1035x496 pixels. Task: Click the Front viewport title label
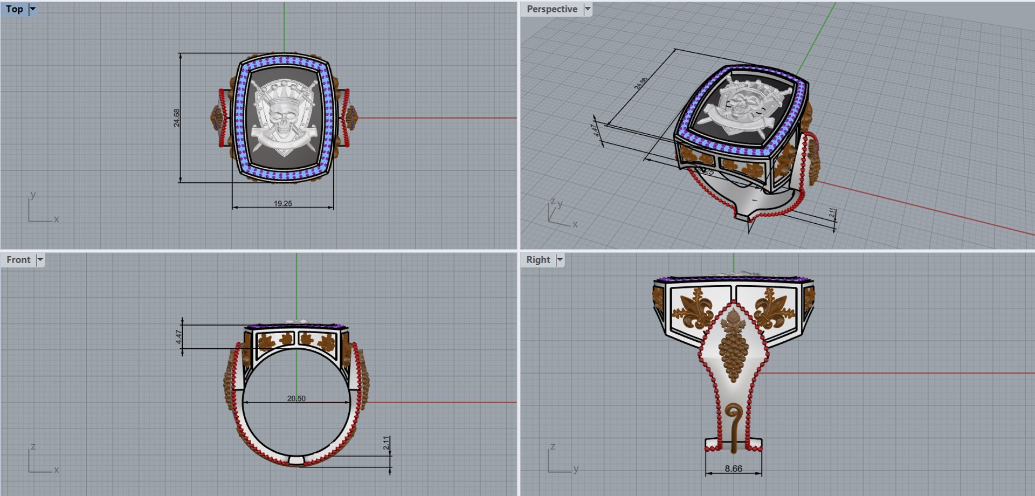(18, 260)
